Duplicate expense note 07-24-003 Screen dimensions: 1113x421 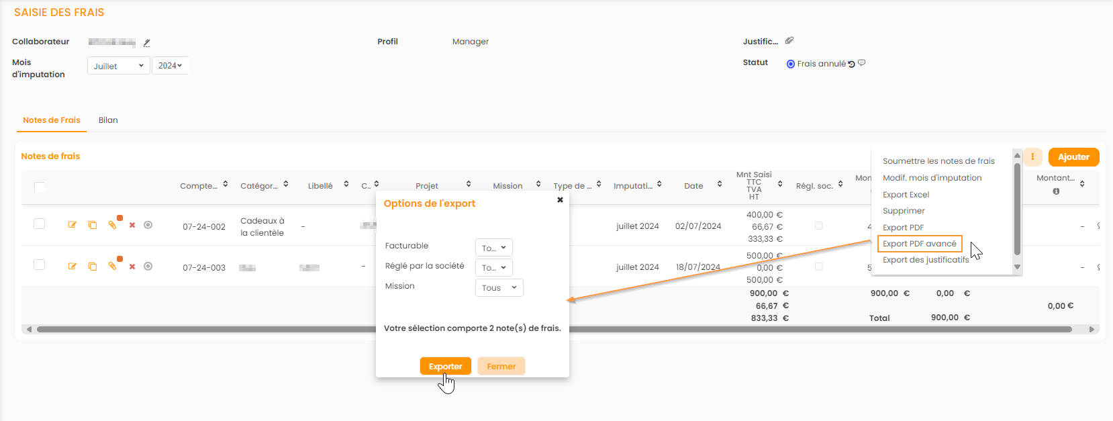93,267
